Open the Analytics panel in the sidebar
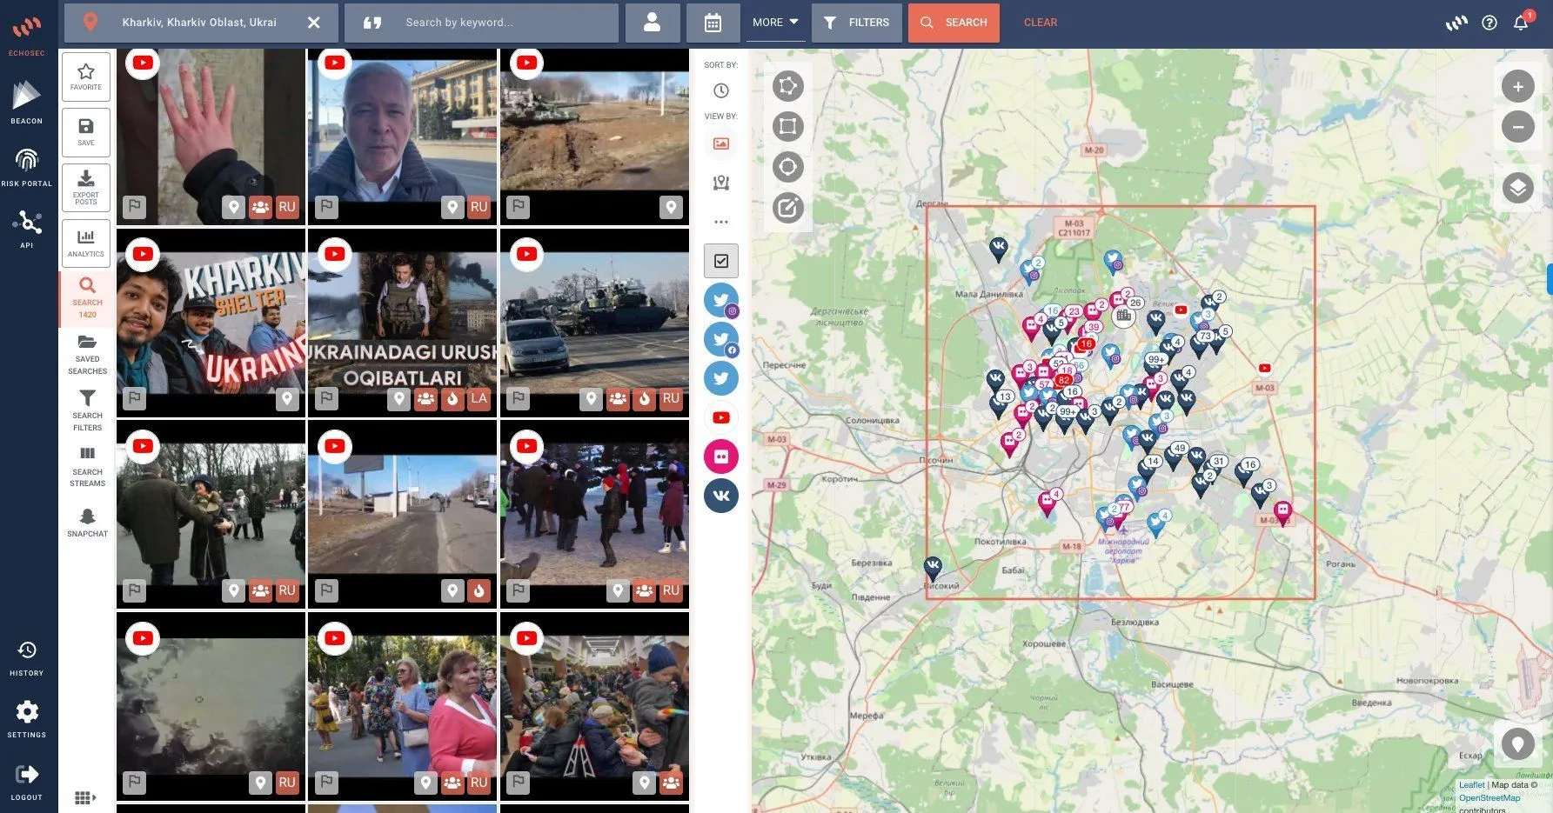This screenshot has height=813, width=1553. 86,243
